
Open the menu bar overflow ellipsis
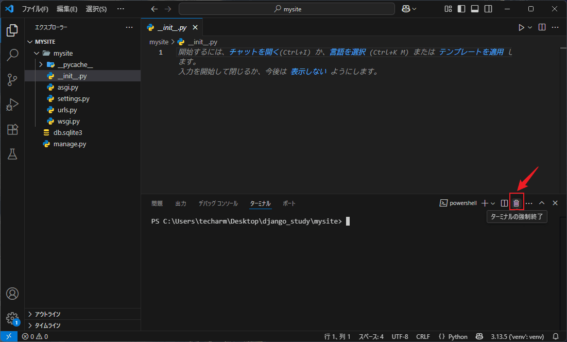point(121,9)
